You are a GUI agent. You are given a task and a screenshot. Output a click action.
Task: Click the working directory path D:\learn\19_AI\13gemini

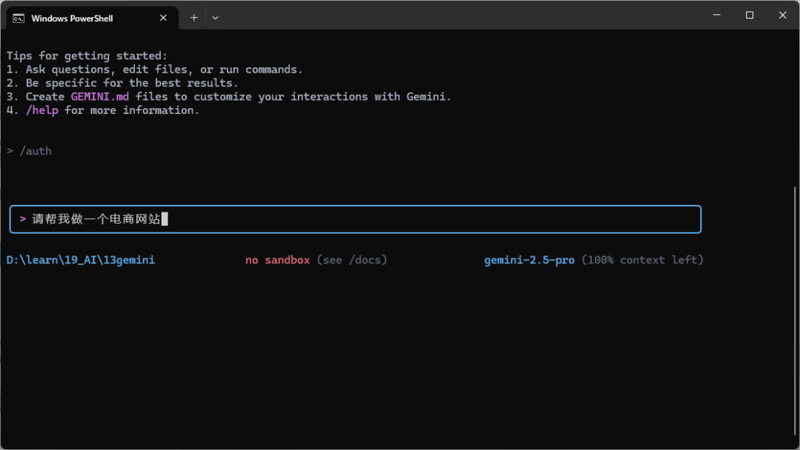point(81,260)
